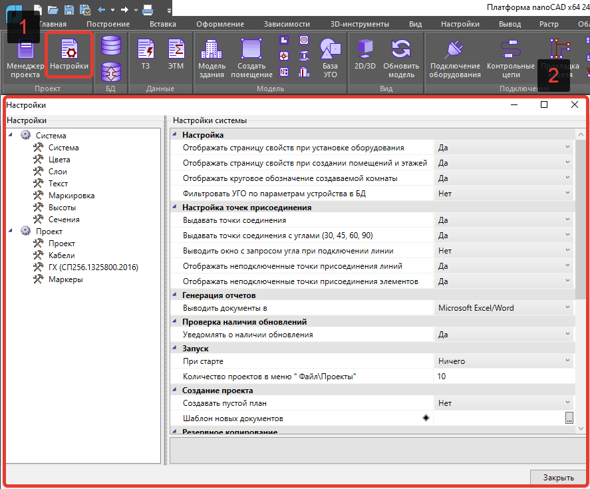Image resolution: width=590 pixels, height=489 pixels.
Task: Switch to the 3D-инструменты tab
Action: click(359, 24)
